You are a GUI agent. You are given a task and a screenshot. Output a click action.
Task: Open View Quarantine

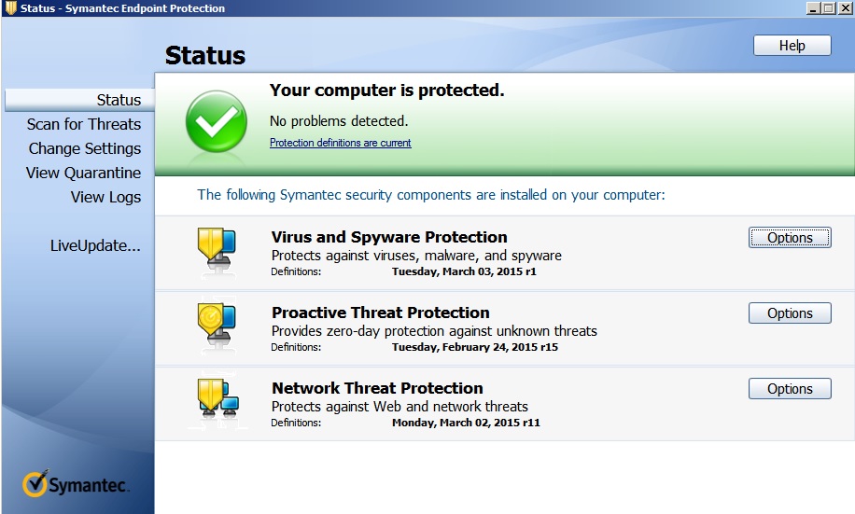(83, 173)
